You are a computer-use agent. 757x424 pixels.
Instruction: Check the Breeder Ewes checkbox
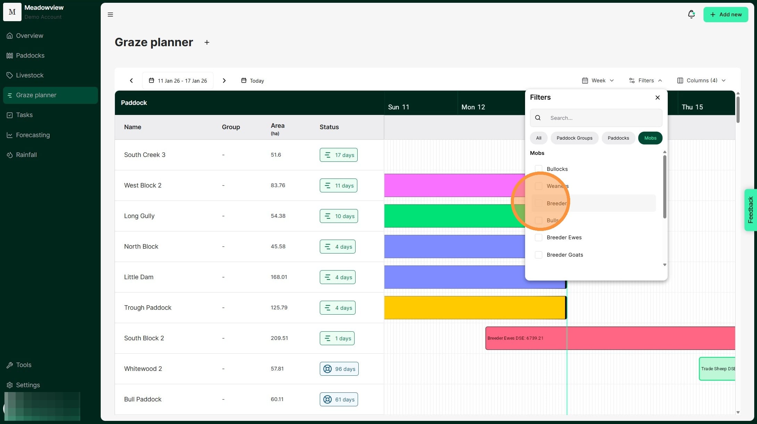[539, 238]
